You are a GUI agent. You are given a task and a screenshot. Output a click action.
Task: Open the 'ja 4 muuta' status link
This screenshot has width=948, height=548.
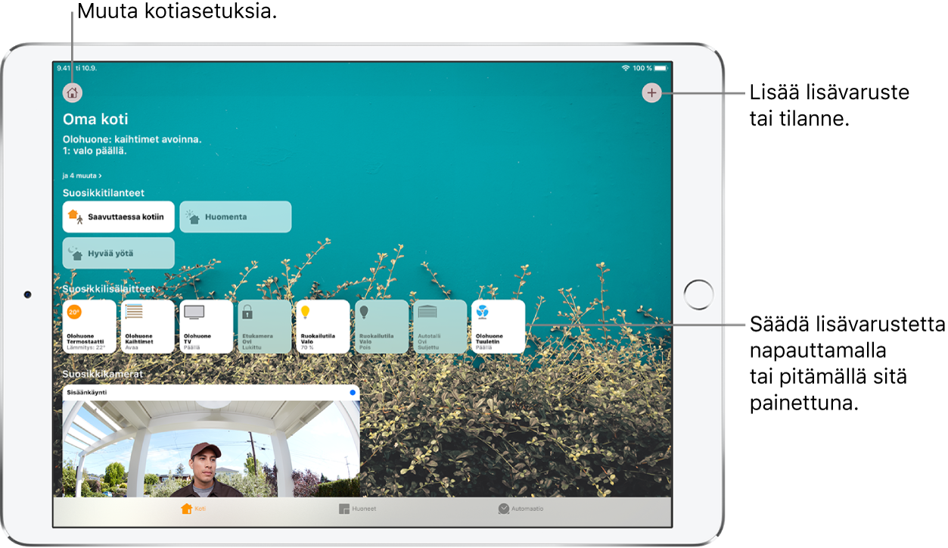82,175
